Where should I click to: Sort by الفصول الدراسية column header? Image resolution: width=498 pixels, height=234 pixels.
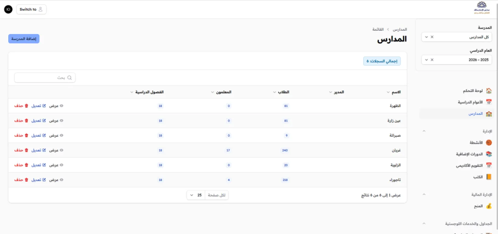(x=147, y=92)
